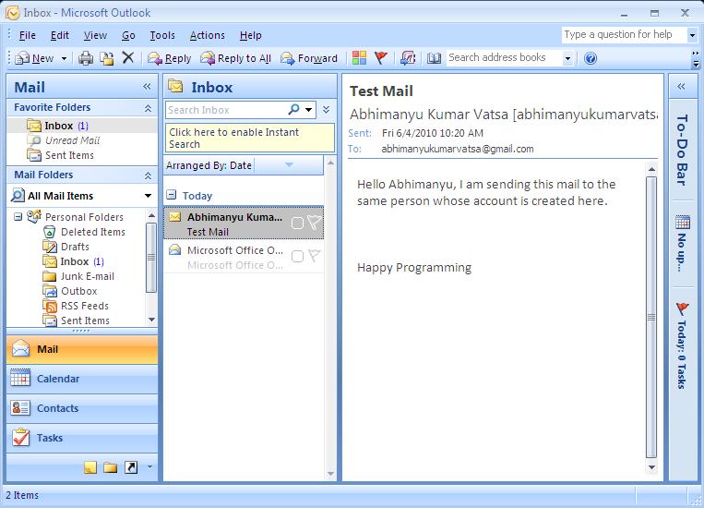Image resolution: width=704 pixels, height=508 pixels.
Task: Flag the Abhimanyu Kumar Test Mail message
Action: (x=314, y=222)
